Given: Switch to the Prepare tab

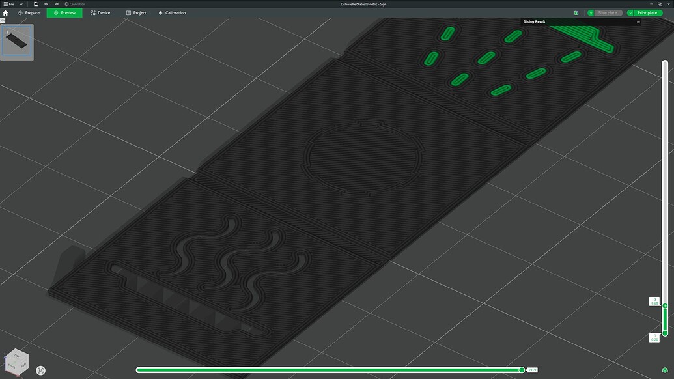Looking at the screenshot, I should (x=29, y=13).
